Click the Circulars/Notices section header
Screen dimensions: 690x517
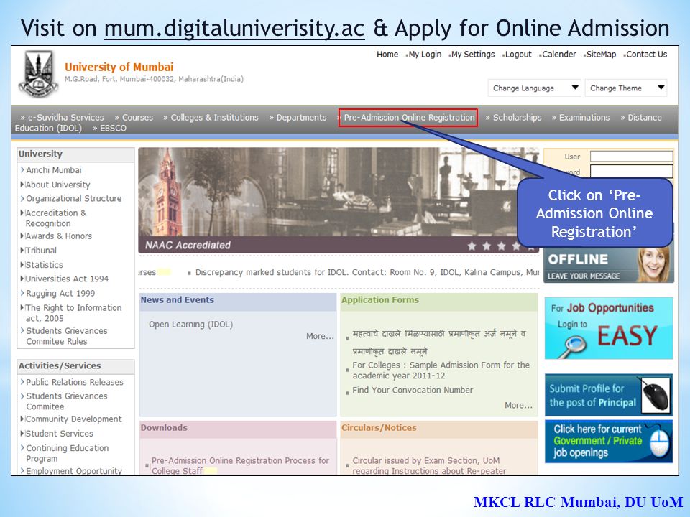click(379, 427)
